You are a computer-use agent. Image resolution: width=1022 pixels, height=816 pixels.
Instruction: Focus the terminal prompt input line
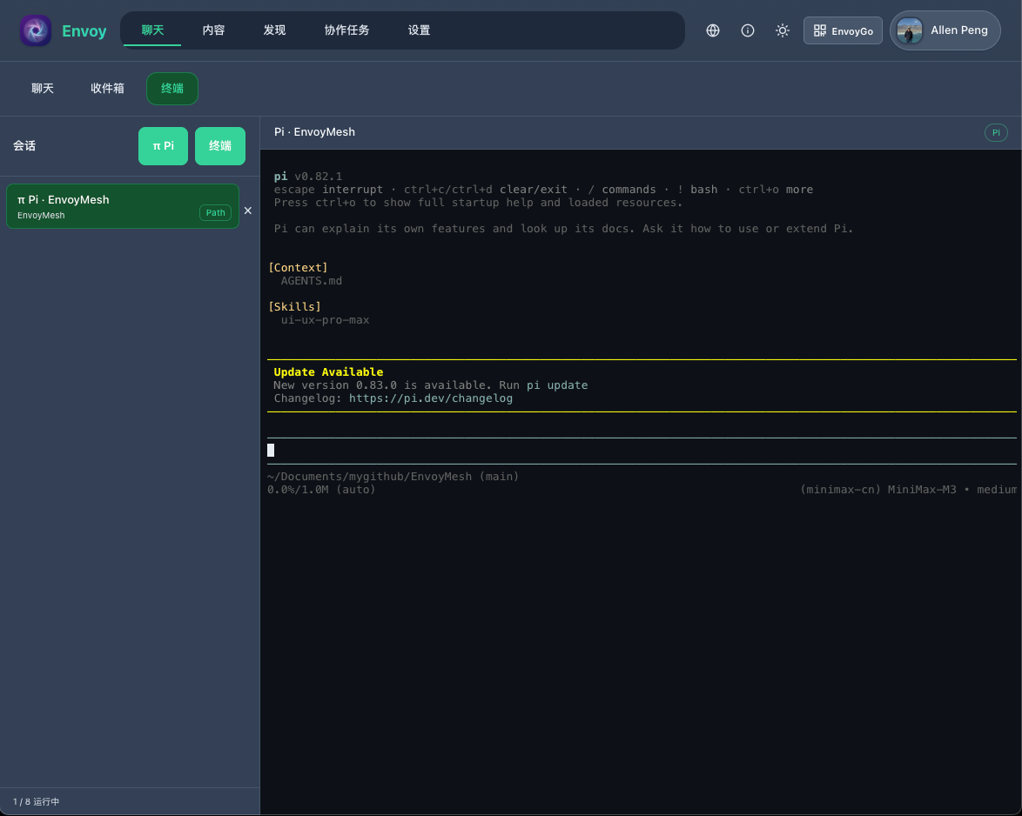(x=642, y=451)
